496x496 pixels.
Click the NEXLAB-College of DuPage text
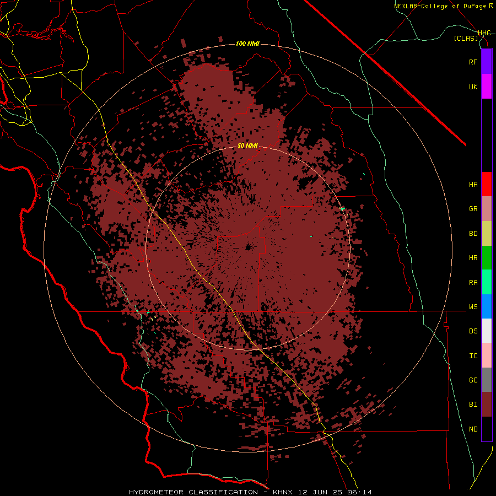click(441, 6)
